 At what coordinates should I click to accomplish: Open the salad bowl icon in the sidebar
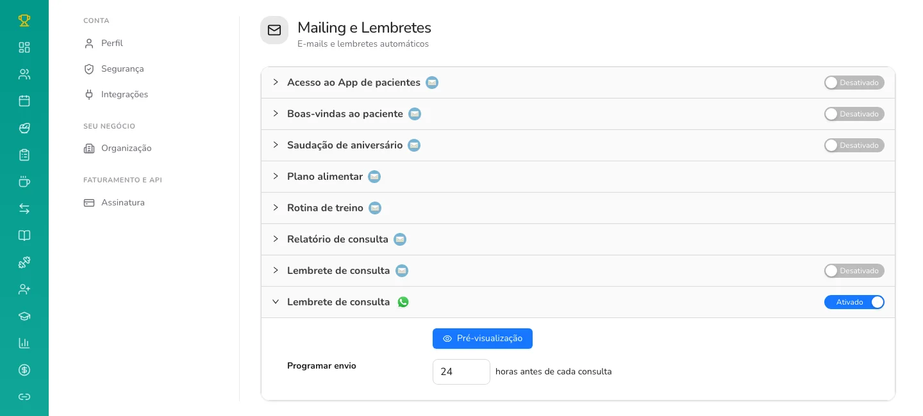(x=24, y=128)
